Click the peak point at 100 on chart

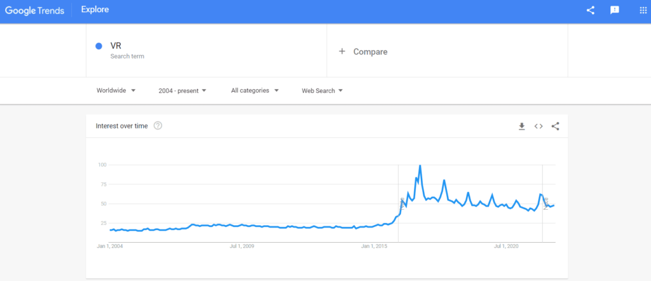coord(420,165)
